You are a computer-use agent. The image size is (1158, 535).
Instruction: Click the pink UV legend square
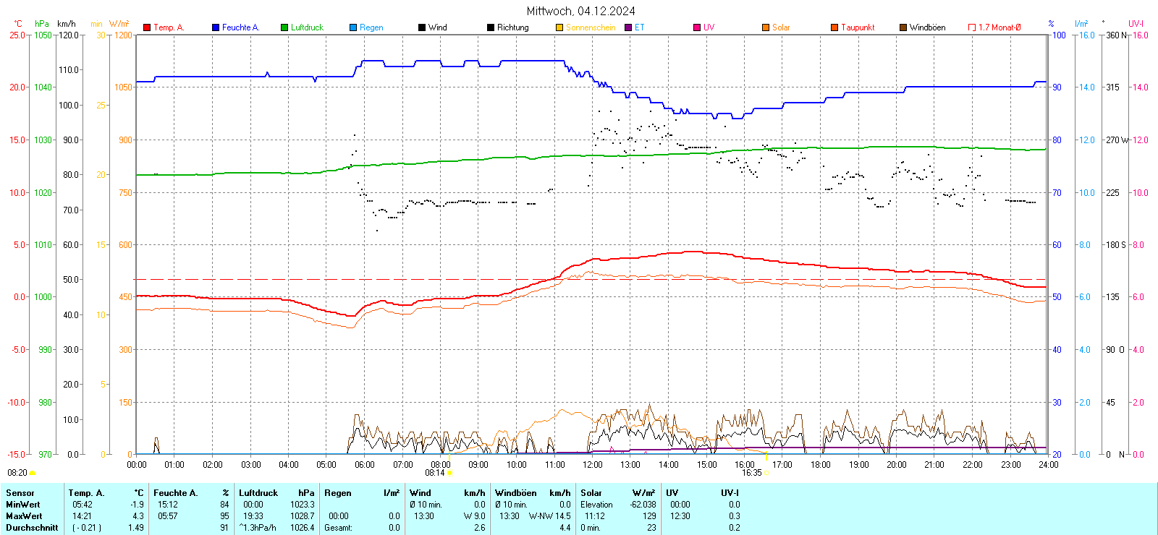click(x=697, y=27)
